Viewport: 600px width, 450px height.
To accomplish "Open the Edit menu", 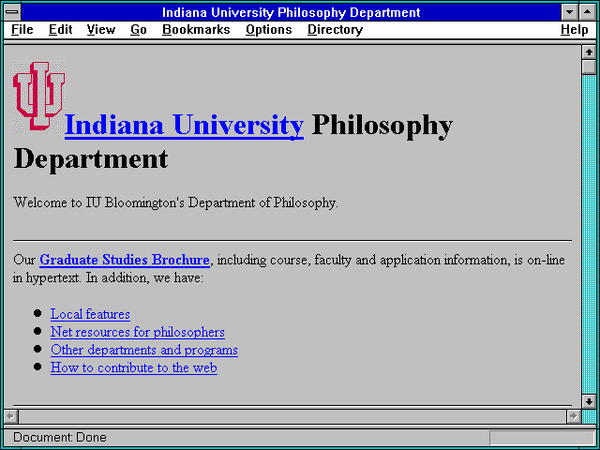I will point(60,30).
